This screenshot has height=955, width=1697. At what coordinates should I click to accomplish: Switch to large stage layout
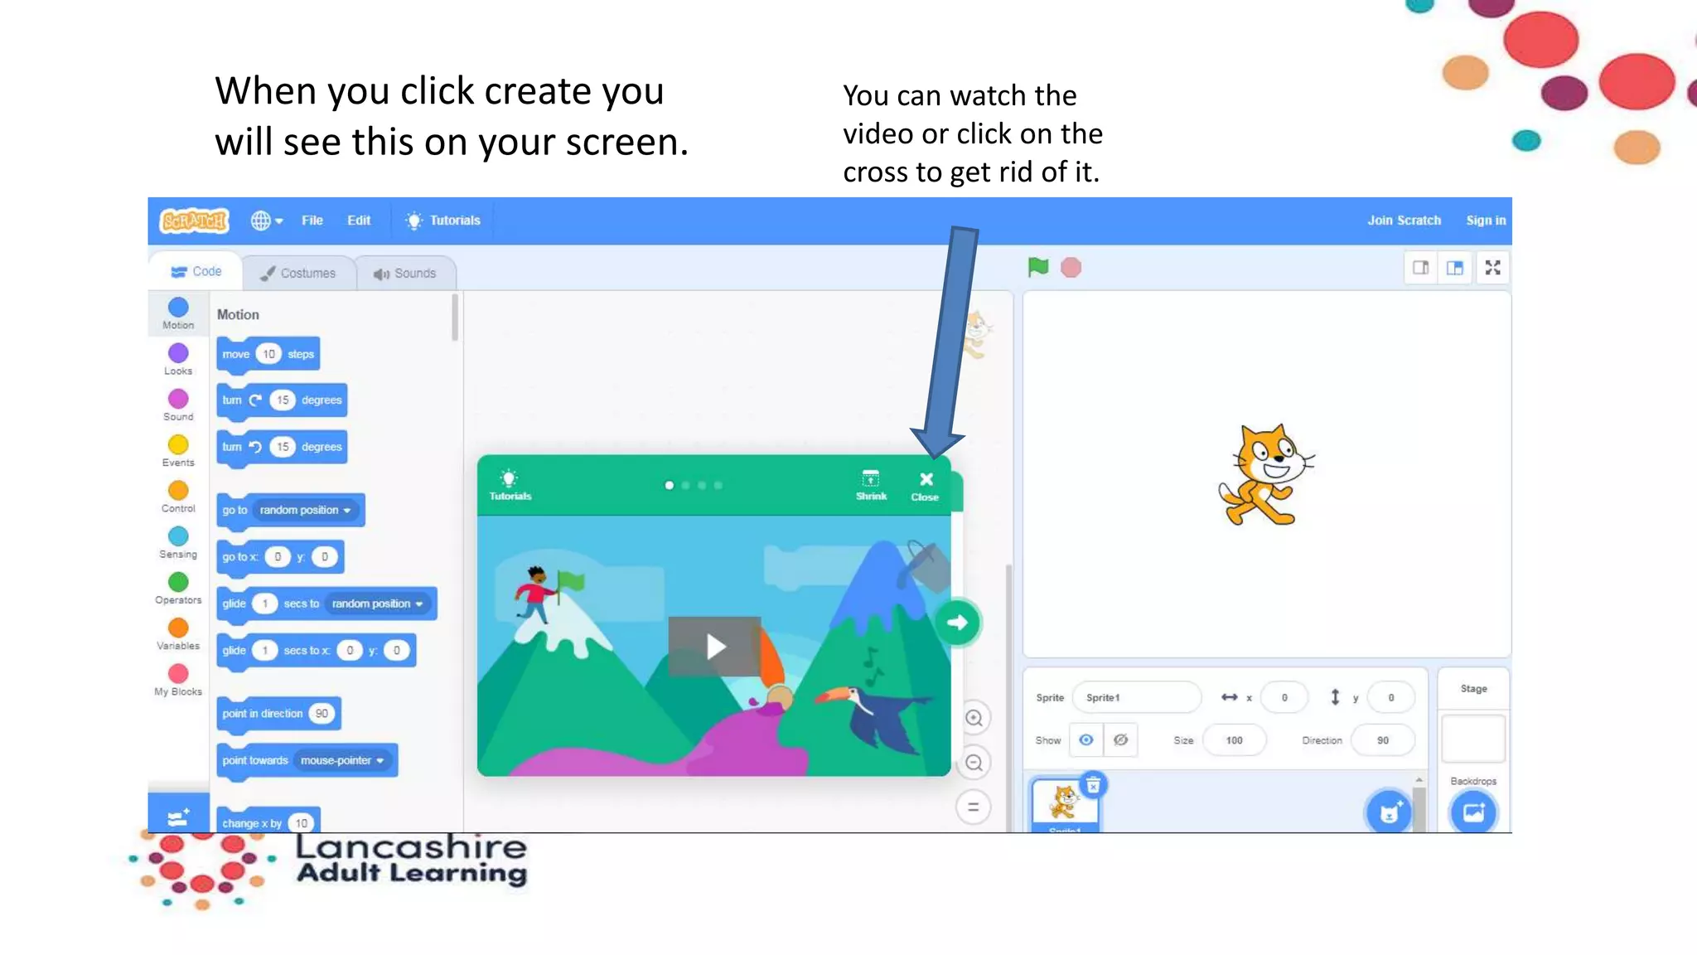pyautogui.click(x=1455, y=267)
